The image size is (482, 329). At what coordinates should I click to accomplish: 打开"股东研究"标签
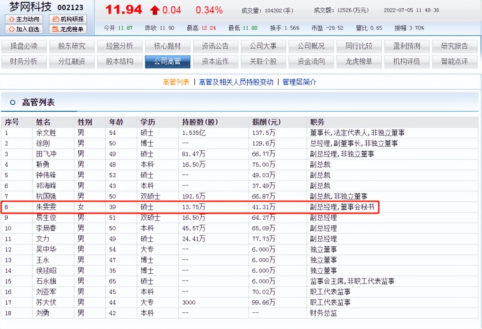[72, 46]
